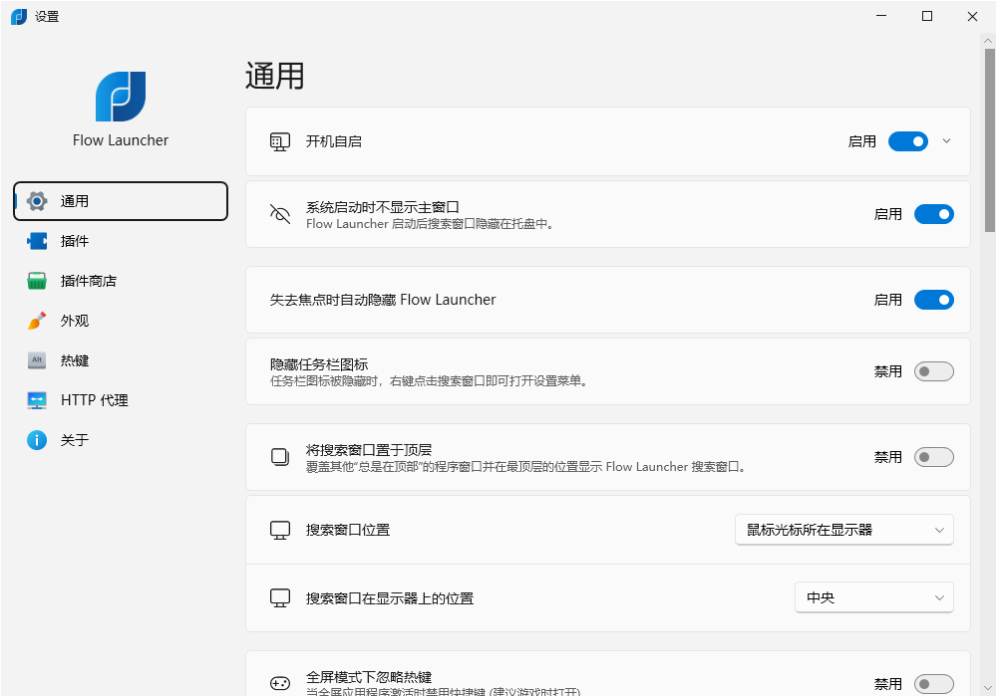Open the 关于 page
The height and width of the screenshot is (697, 997).
[121, 440]
